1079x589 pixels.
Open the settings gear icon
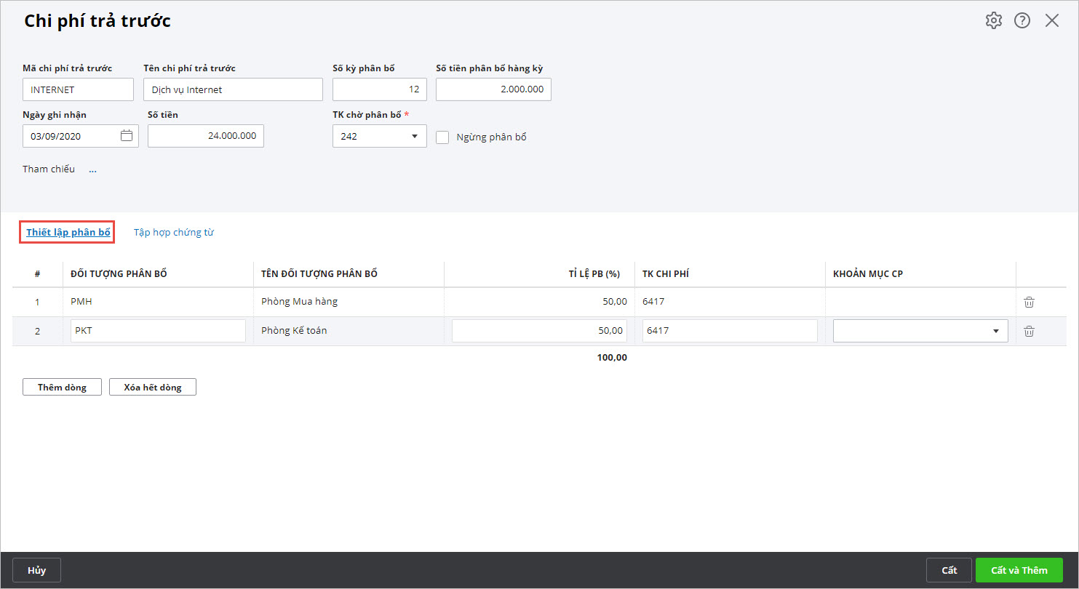(x=993, y=20)
